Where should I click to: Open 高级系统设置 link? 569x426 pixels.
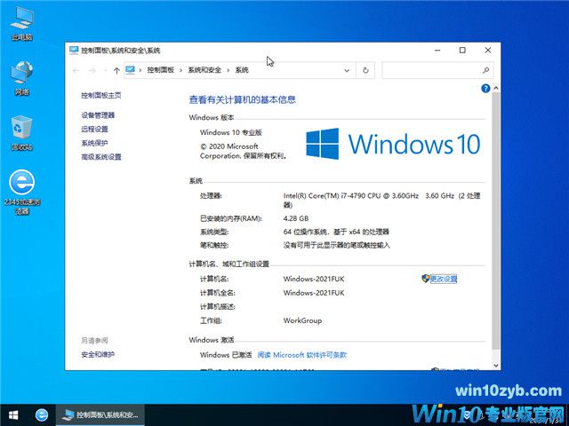tap(100, 157)
